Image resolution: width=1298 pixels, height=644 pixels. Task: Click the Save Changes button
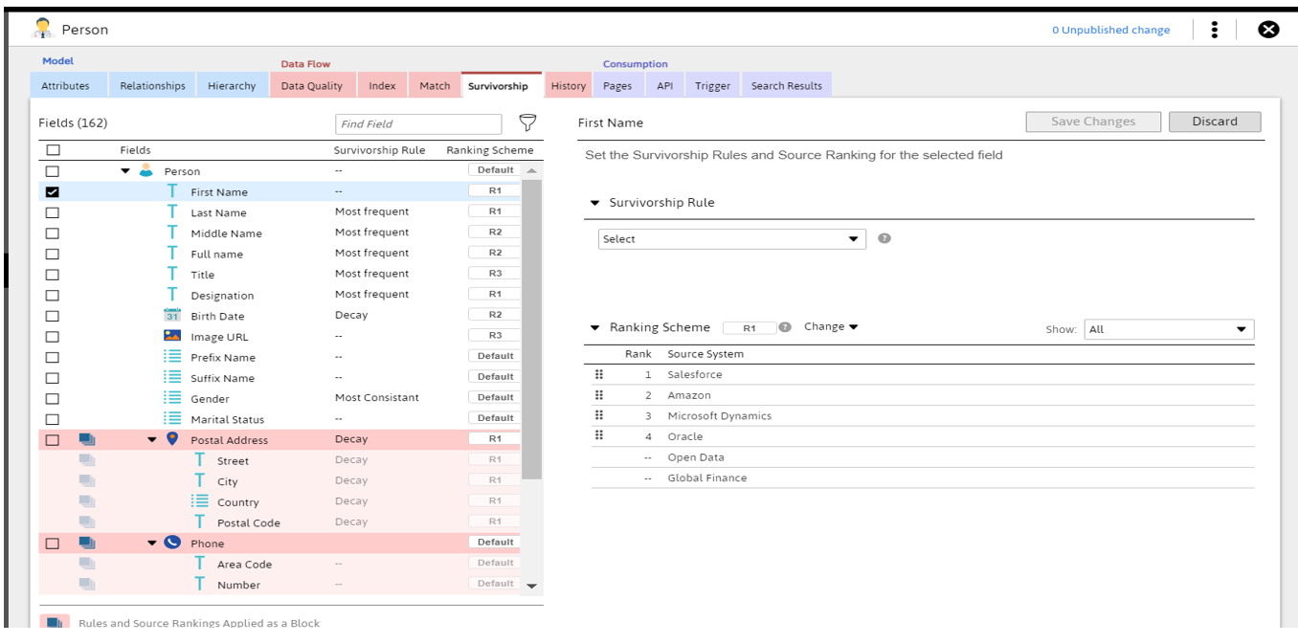tap(1093, 122)
